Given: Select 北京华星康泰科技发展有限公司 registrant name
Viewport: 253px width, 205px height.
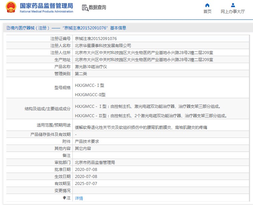Looking at the screenshot, I should coord(103,46).
